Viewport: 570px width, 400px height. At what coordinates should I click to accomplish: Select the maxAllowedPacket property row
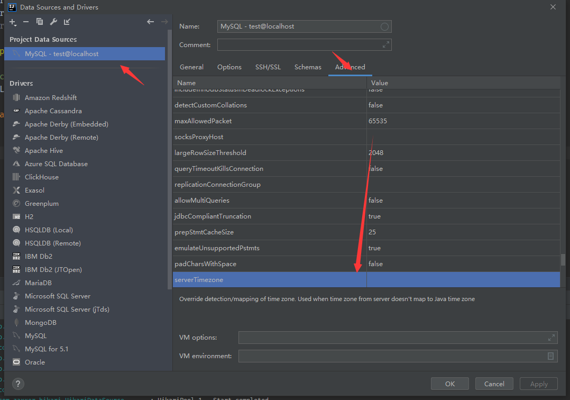pos(366,121)
